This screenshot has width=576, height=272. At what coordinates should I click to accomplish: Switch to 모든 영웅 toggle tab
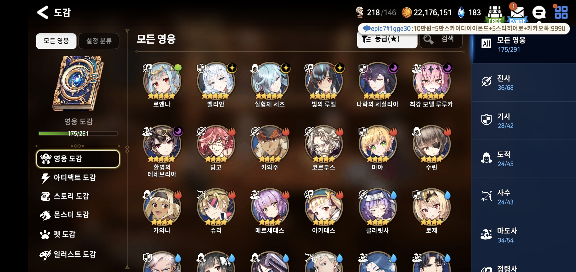pos(56,41)
